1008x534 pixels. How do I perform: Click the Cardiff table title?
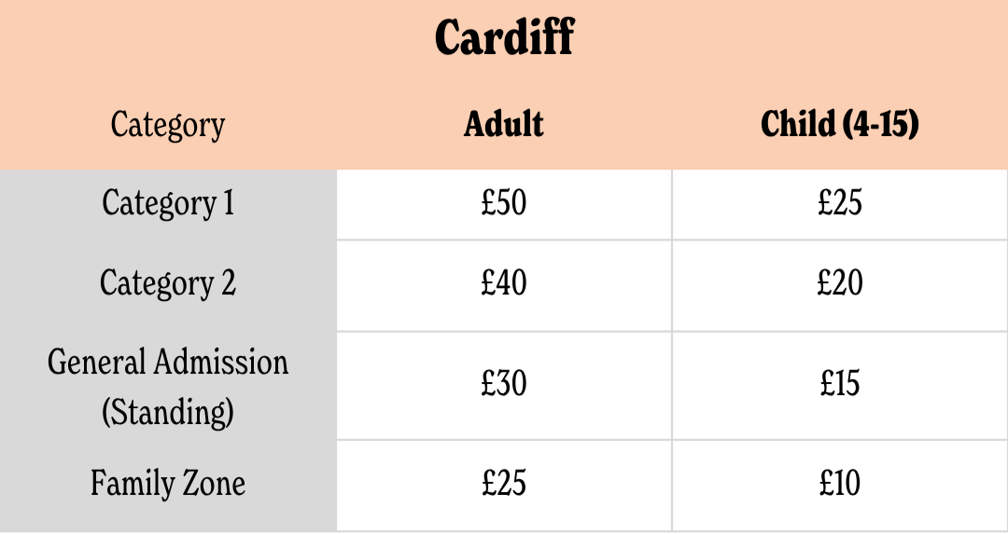504,37
